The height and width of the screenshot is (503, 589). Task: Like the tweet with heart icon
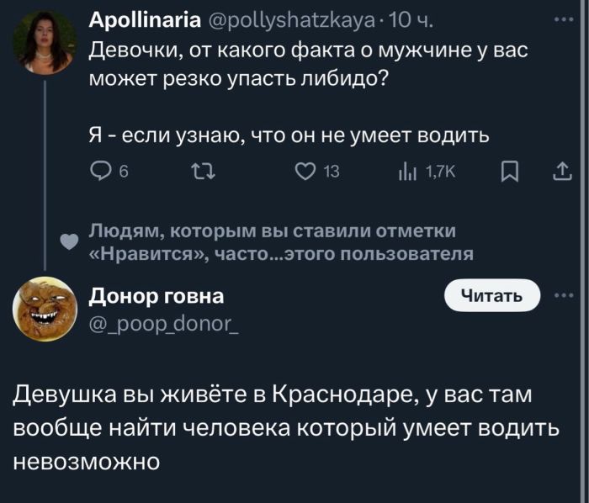305,172
